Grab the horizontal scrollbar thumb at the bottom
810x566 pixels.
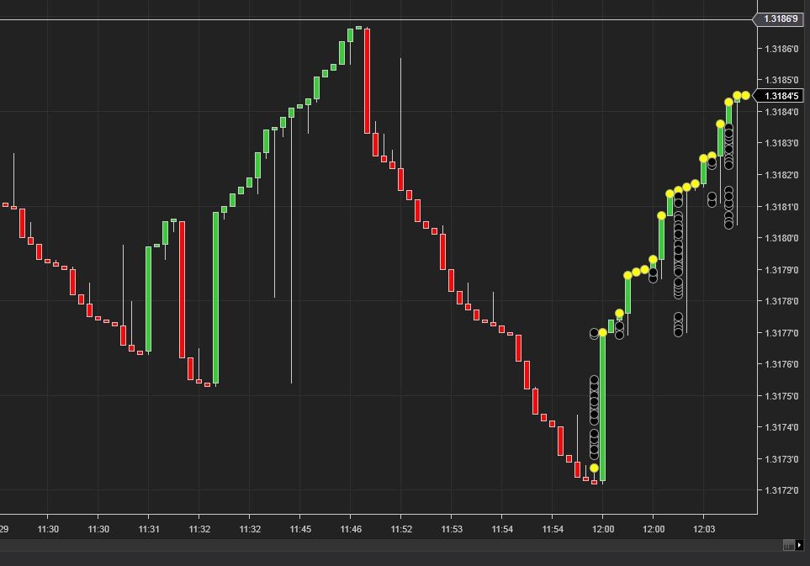[789, 545]
